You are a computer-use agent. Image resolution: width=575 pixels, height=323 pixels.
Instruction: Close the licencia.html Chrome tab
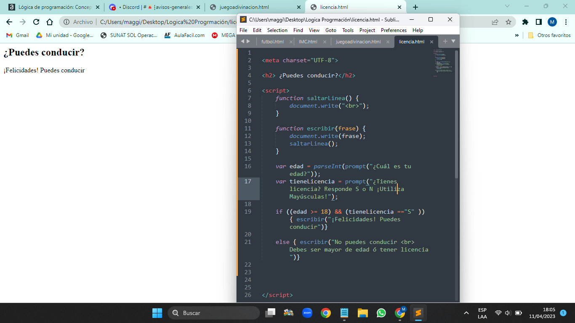tap(400, 7)
